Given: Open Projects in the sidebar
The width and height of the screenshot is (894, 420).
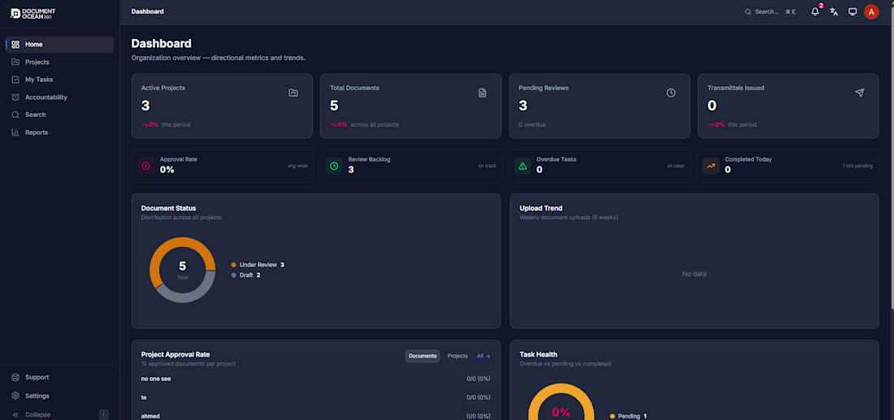Looking at the screenshot, I should tap(60, 62).
